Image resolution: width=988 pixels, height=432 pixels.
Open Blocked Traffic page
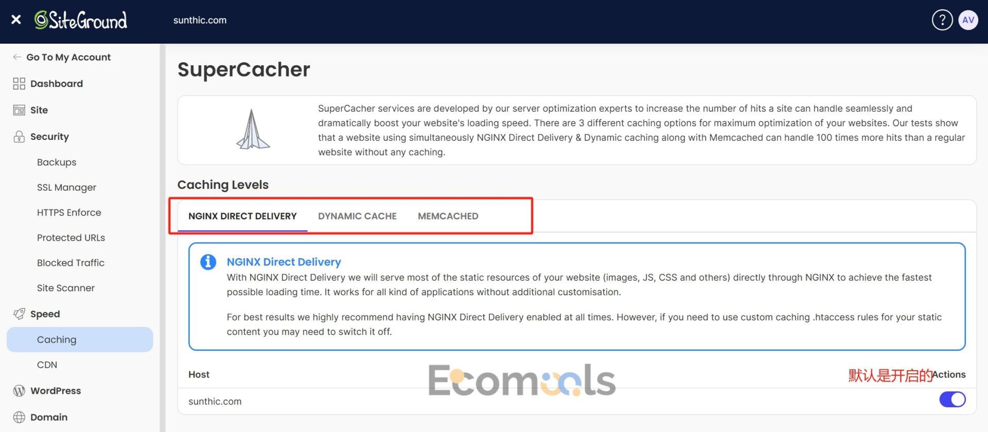pos(70,263)
